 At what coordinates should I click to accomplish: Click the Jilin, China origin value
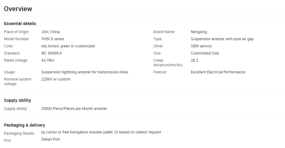[50, 32]
